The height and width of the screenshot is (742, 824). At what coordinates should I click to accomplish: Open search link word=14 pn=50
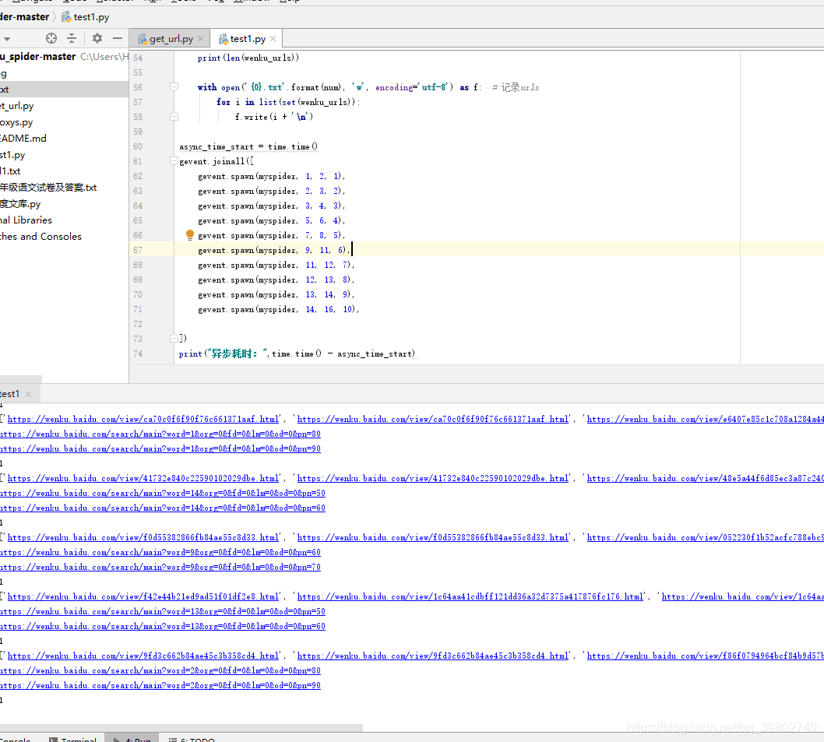point(163,494)
